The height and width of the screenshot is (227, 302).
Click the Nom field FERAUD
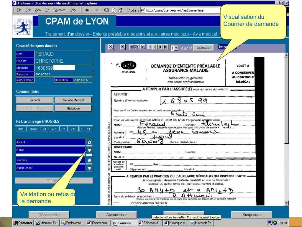click(64, 54)
